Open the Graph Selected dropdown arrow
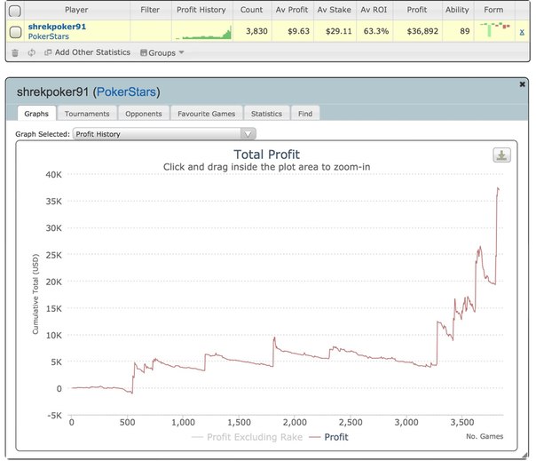Screen dimensions: 536x461 248,134
